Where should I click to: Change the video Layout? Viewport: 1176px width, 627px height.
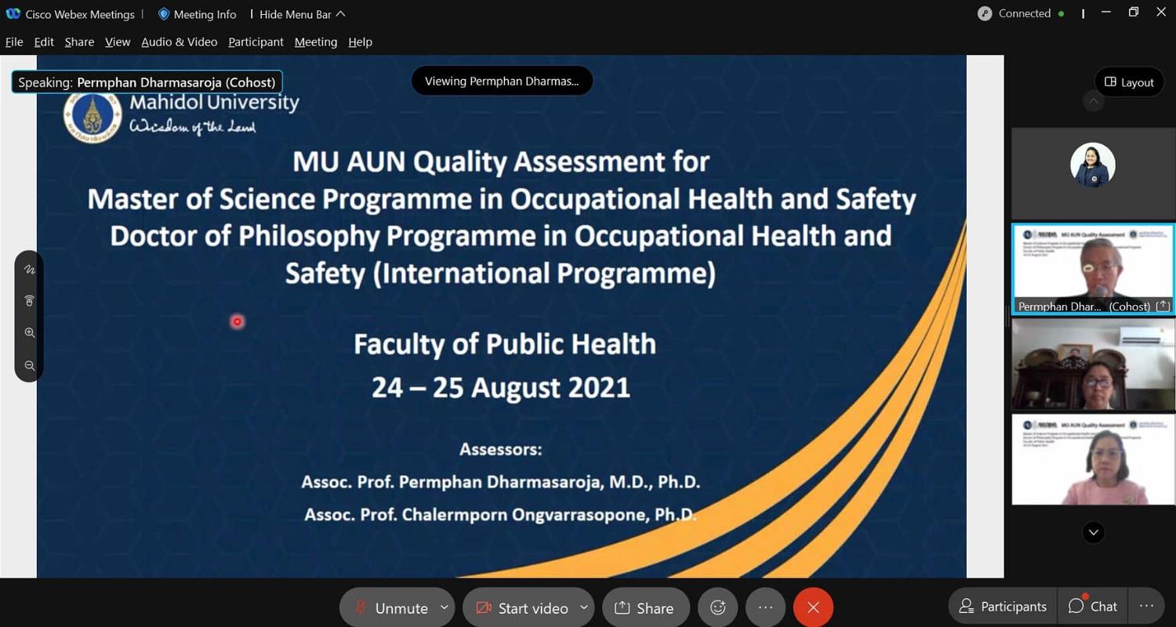[x=1129, y=82]
